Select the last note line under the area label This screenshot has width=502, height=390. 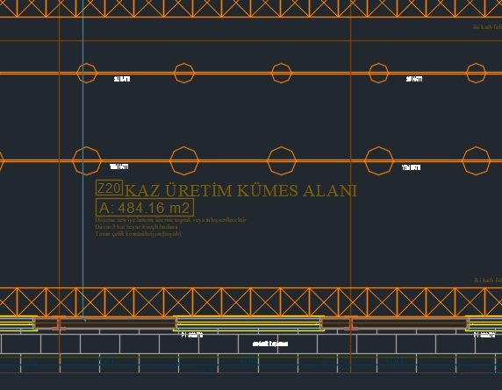(138, 234)
